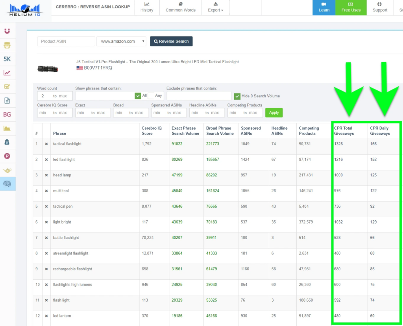This screenshot has width=403, height=326.
Task: Select the Cerebro brain icon
Action: tap(7, 184)
